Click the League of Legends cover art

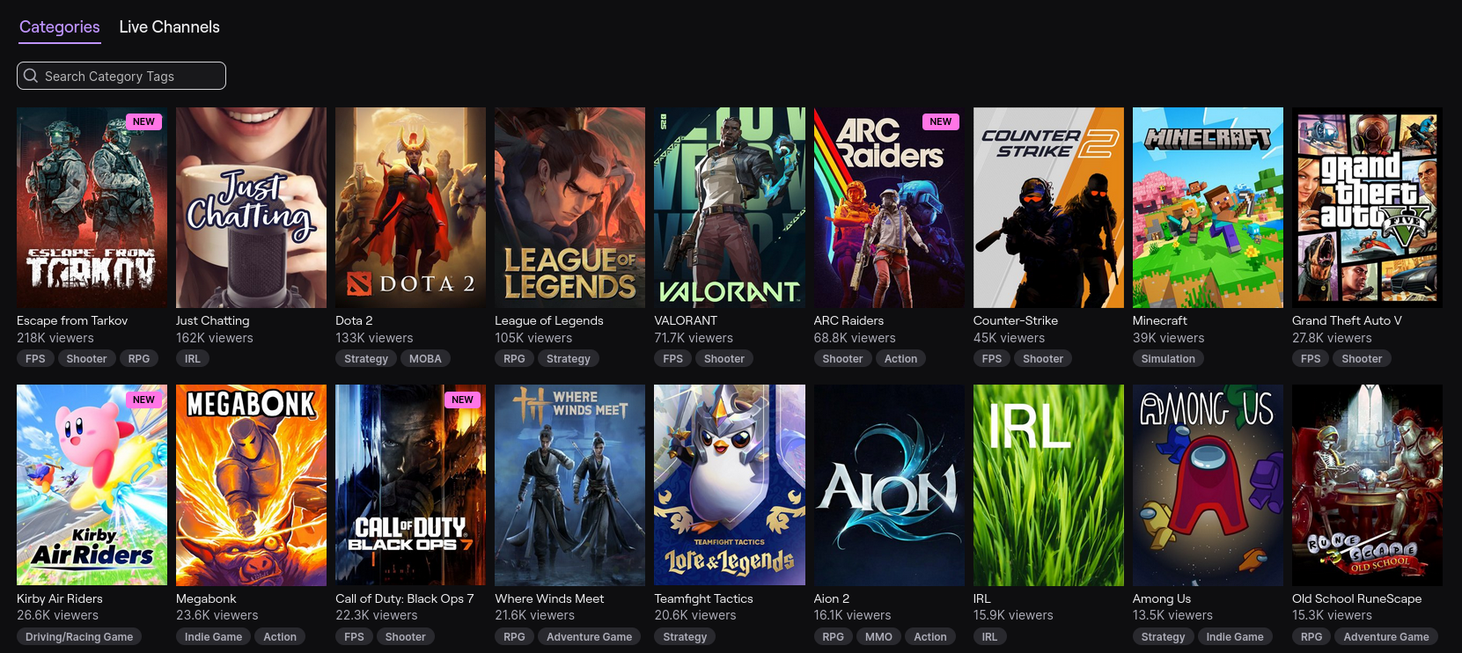569,208
